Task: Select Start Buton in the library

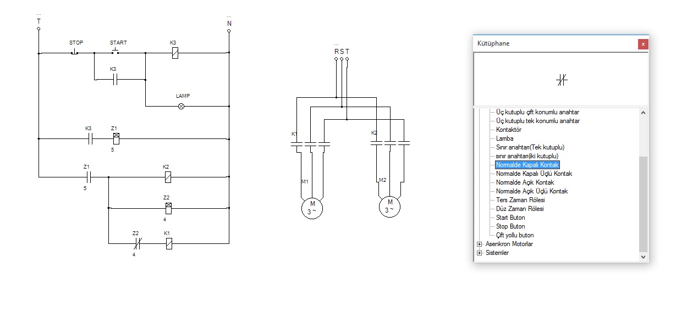Action: (x=510, y=218)
